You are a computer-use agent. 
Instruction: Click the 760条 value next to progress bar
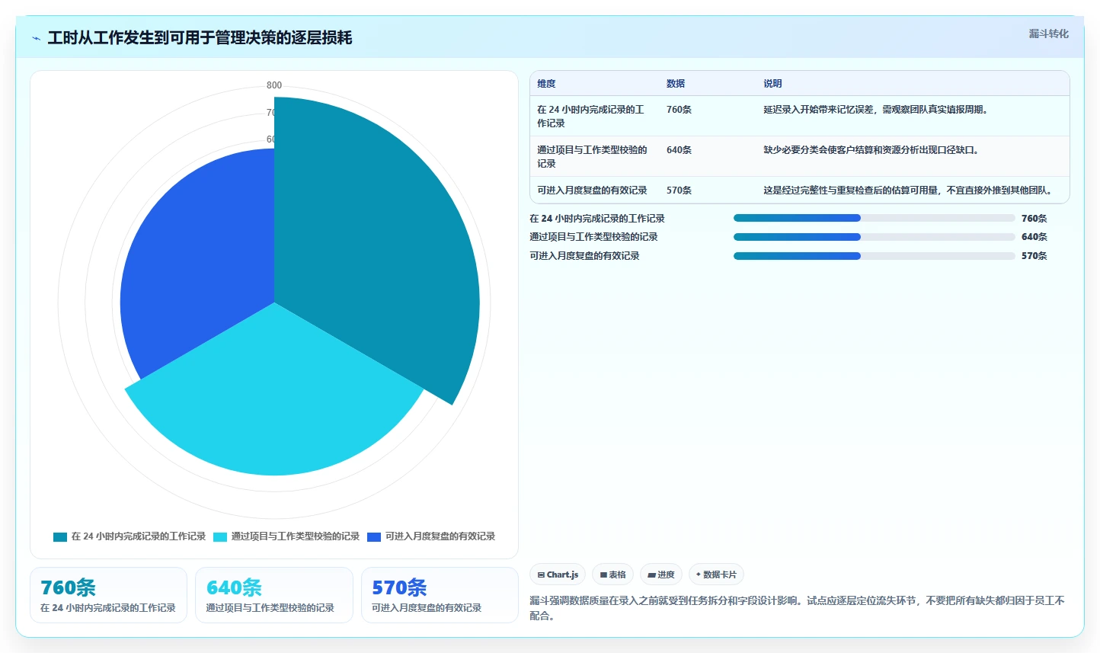point(1034,219)
